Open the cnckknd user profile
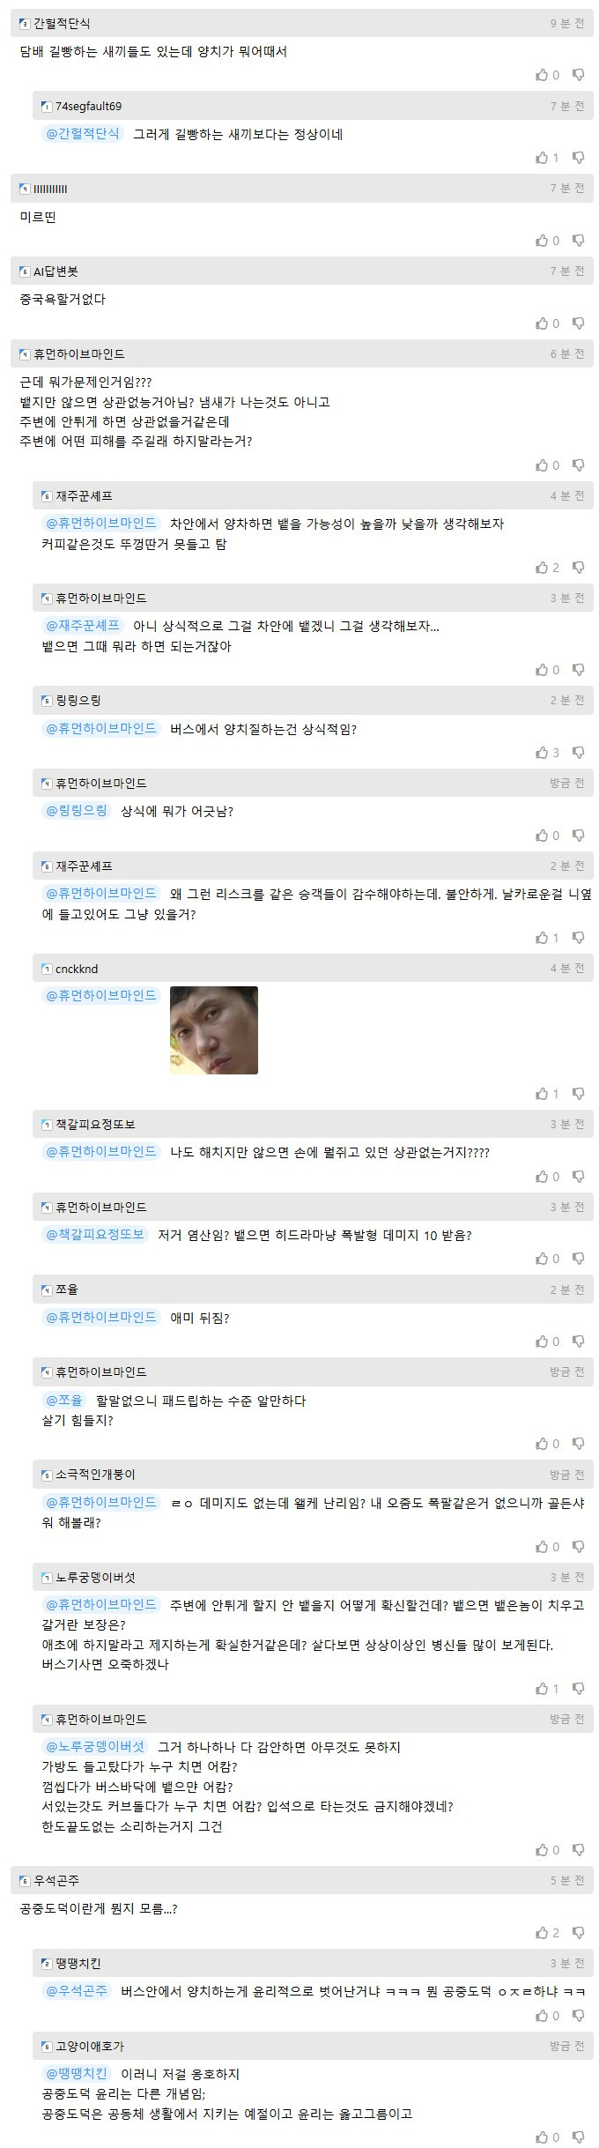This screenshot has width=599, height=2148. [x=77, y=969]
